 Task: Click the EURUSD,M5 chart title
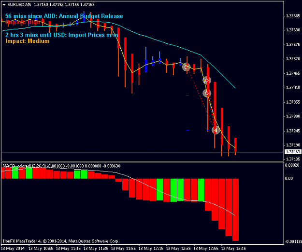click(19, 5)
